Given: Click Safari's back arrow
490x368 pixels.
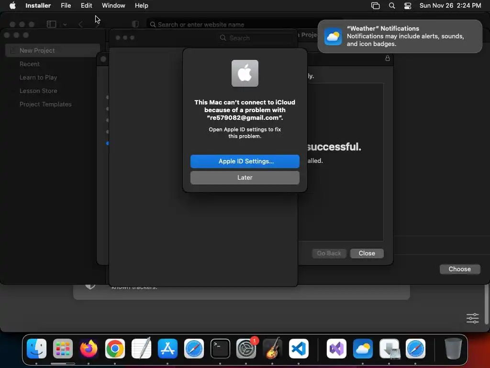Looking at the screenshot, I should (80, 24).
